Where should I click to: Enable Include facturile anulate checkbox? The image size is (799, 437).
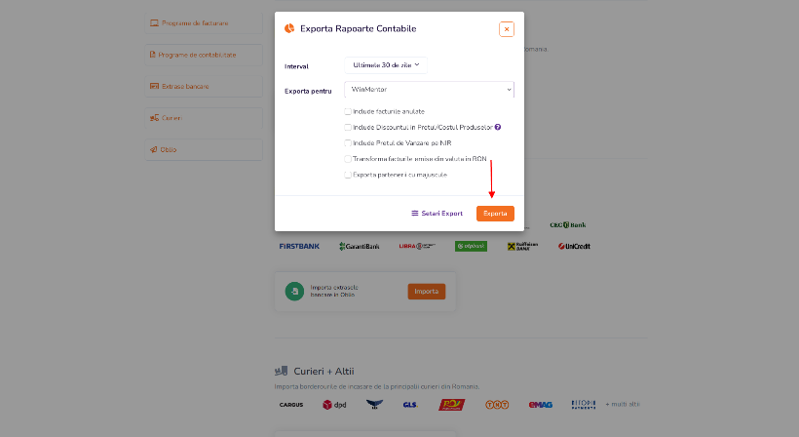348,111
